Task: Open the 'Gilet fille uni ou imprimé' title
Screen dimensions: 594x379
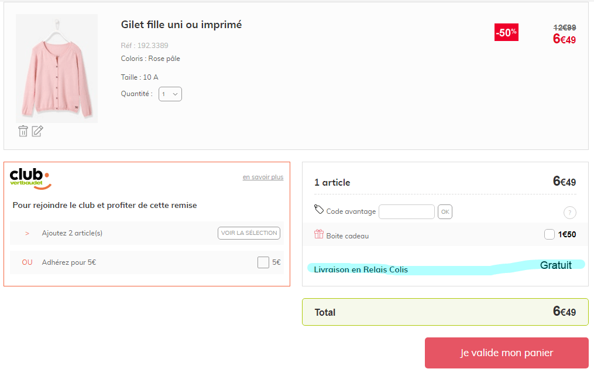Action: click(x=181, y=25)
